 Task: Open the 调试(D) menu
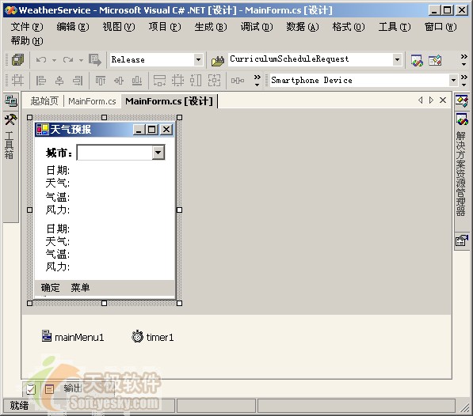click(257, 27)
